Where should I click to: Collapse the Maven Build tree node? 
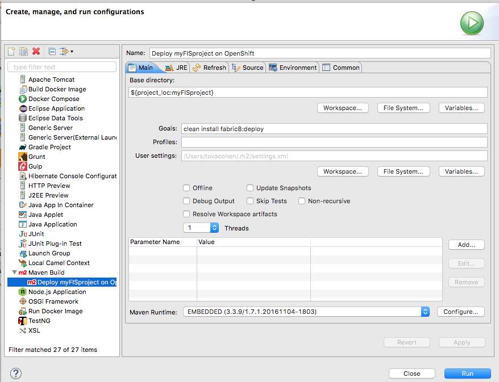point(14,272)
